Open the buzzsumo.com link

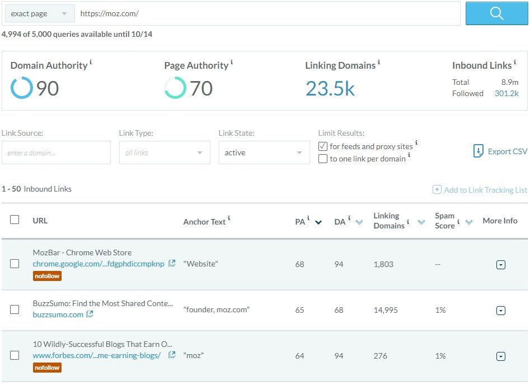(58, 314)
